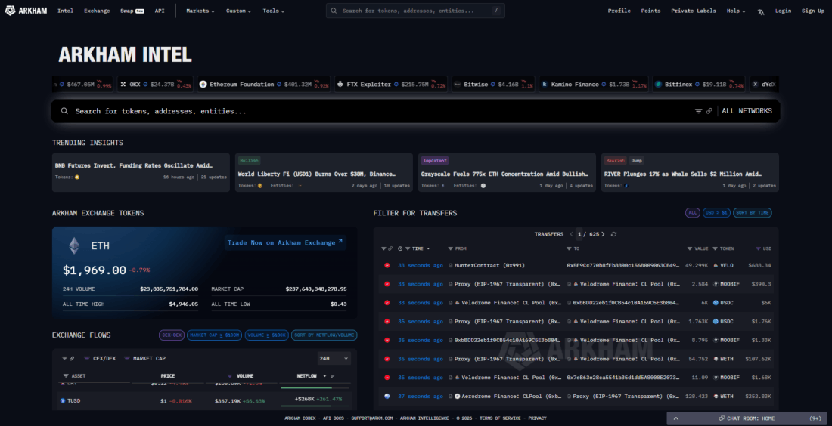
Task: Toggle the MARKET CAP filter in Exchange Flows
Action: pyautogui.click(x=144, y=359)
